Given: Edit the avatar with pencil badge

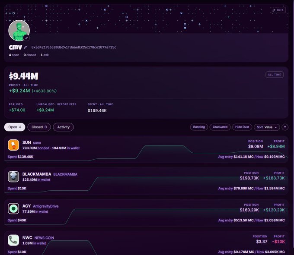Looking at the screenshot, I should [26, 38].
